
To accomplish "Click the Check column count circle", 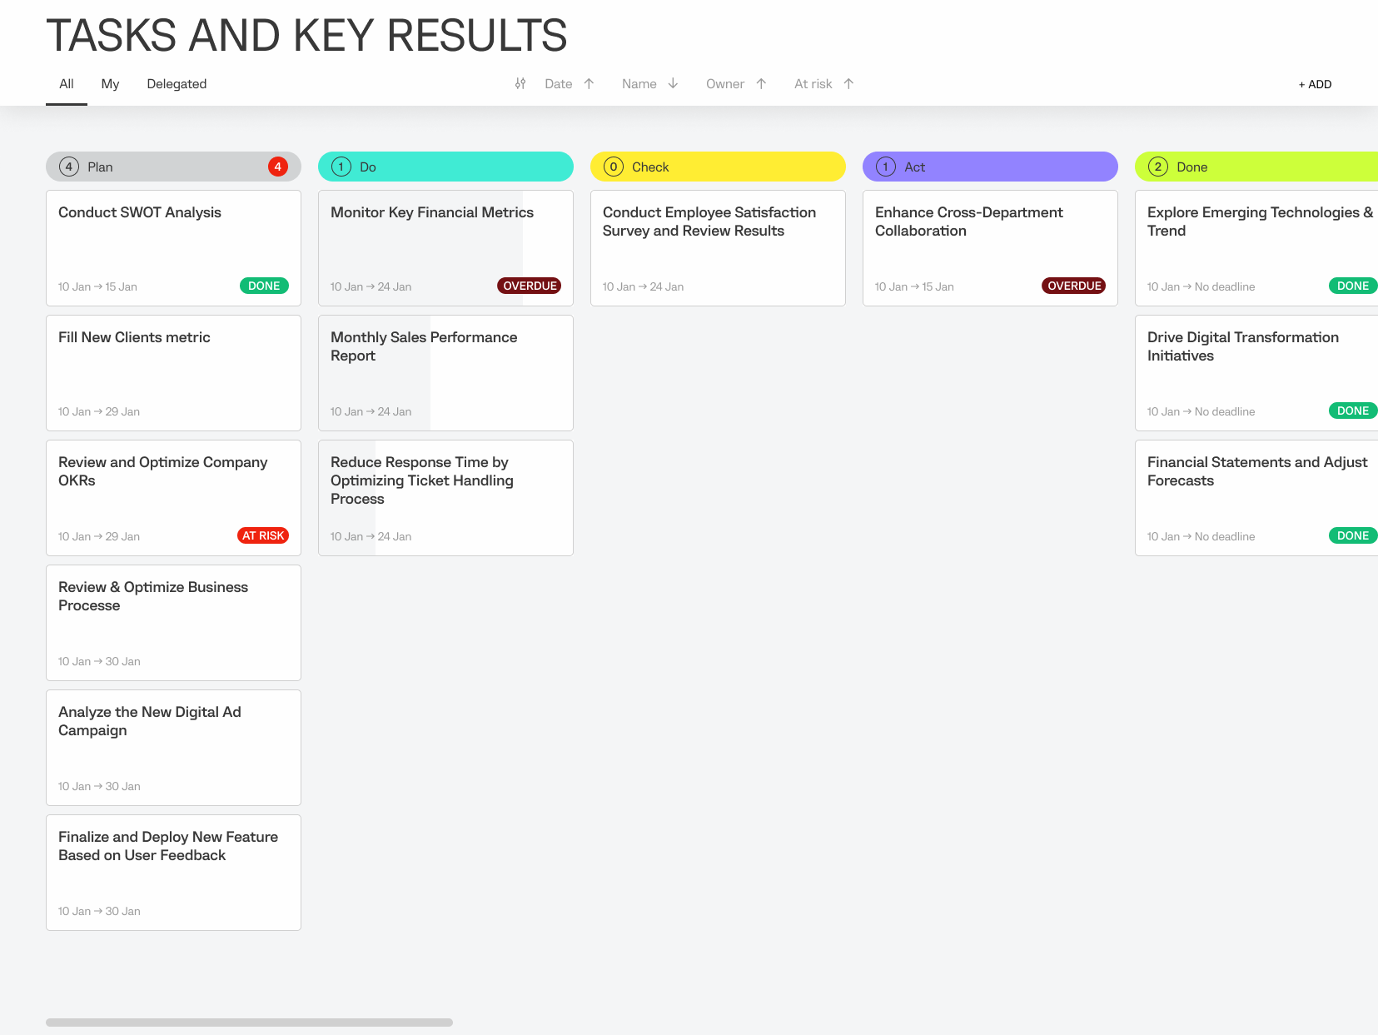I will 614,167.
